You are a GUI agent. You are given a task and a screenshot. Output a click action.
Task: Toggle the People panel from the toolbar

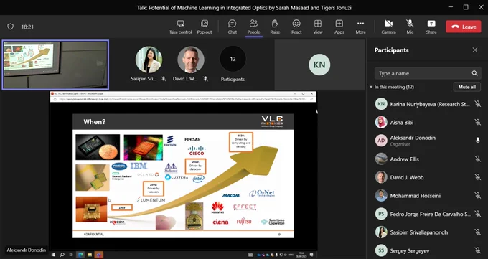253,27
